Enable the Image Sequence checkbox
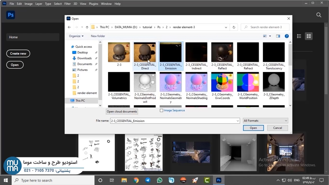The image size is (329, 185). click(x=161, y=110)
